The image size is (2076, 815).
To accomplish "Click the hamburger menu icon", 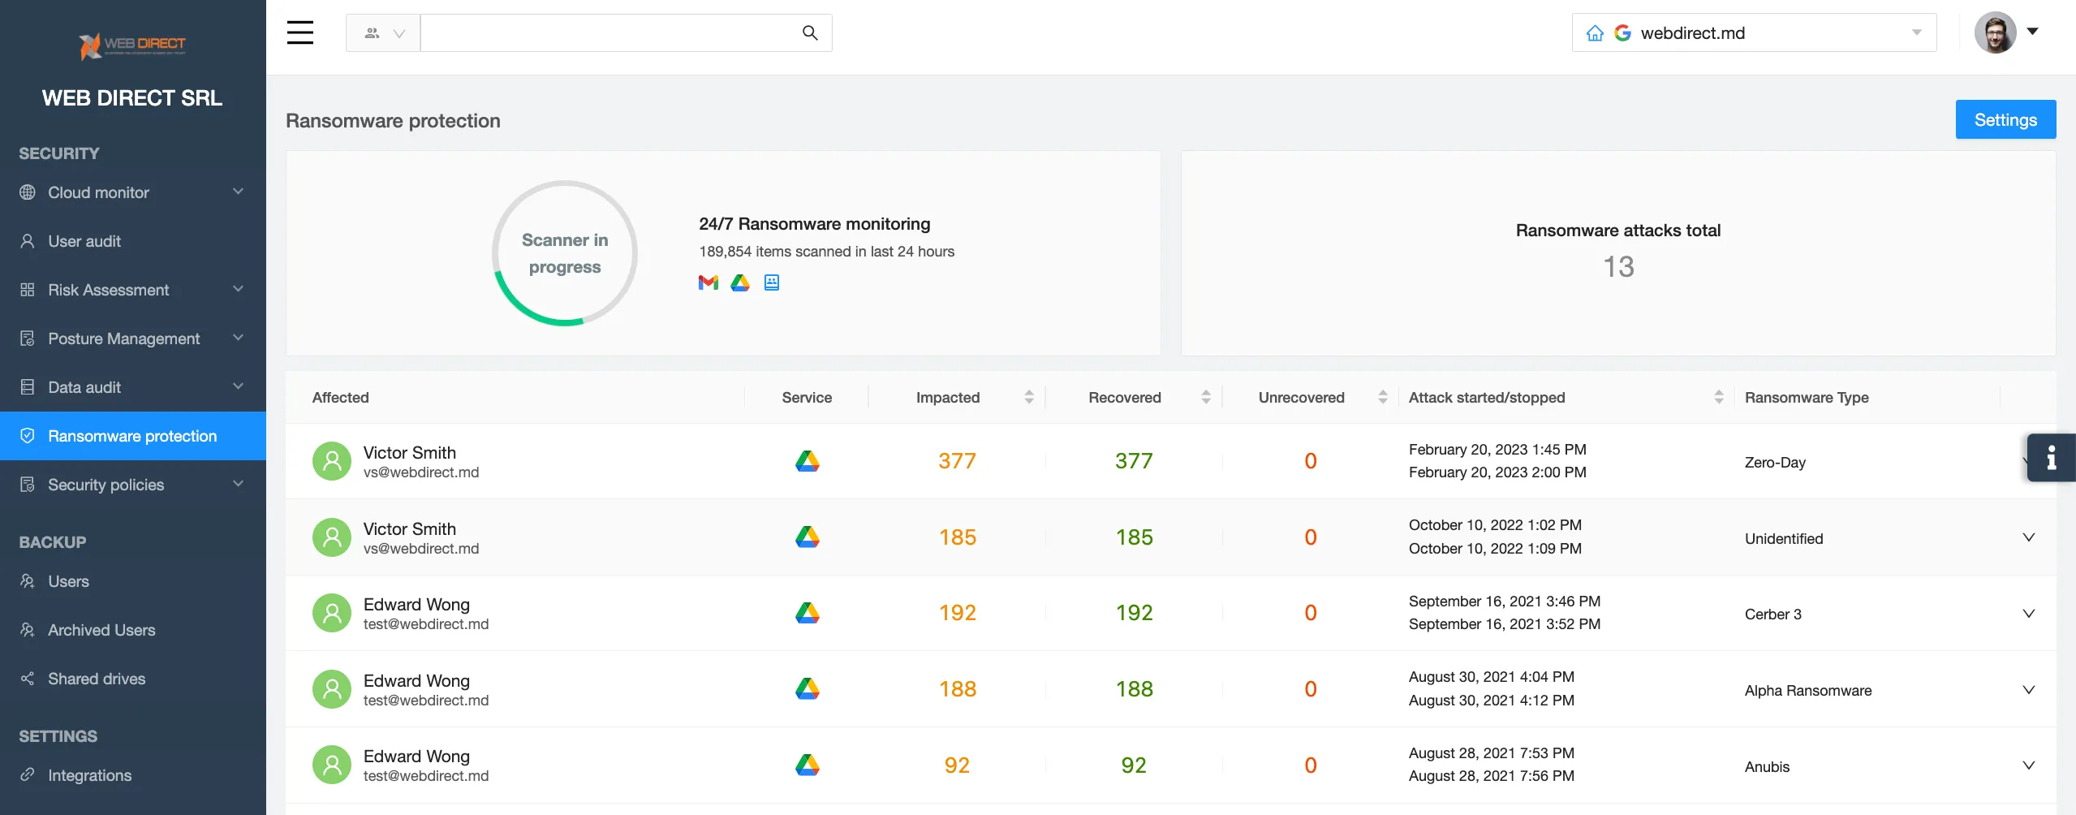I will pyautogui.click(x=299, y=32).
